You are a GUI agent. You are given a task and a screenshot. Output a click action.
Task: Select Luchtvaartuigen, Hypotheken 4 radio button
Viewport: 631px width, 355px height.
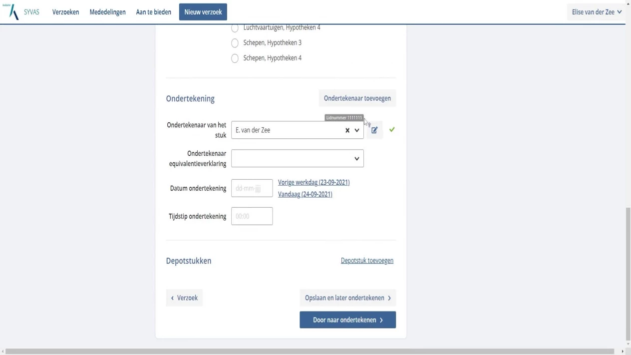tap(235, 28)
